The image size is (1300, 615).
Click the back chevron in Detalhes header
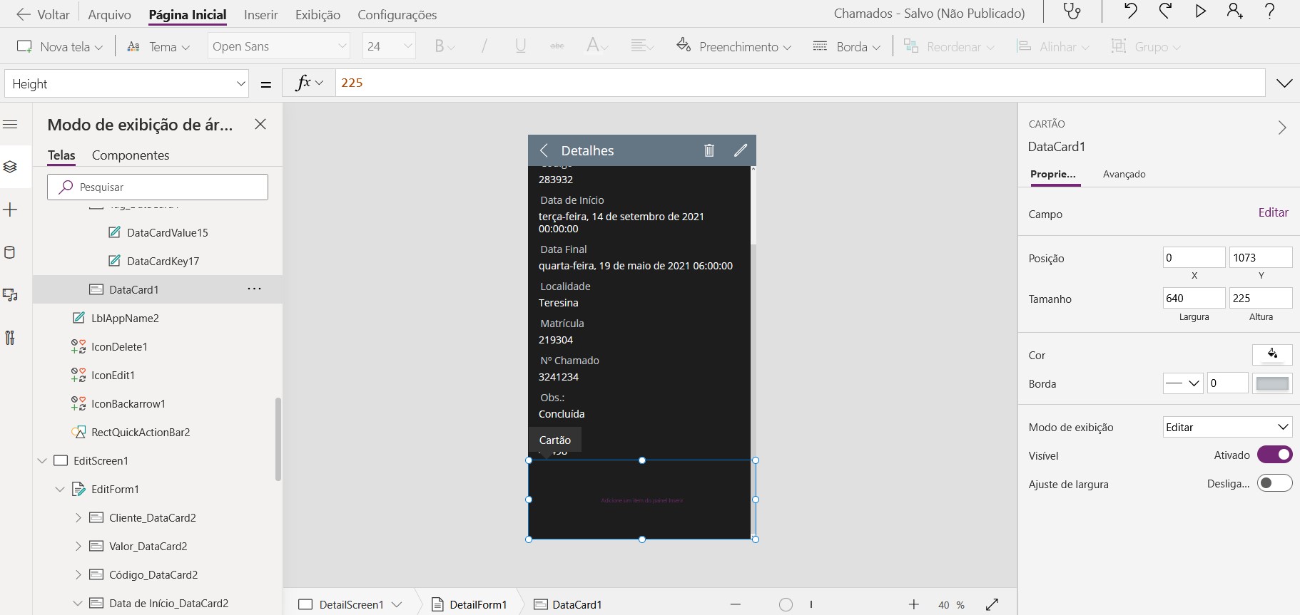click(544, 150)
